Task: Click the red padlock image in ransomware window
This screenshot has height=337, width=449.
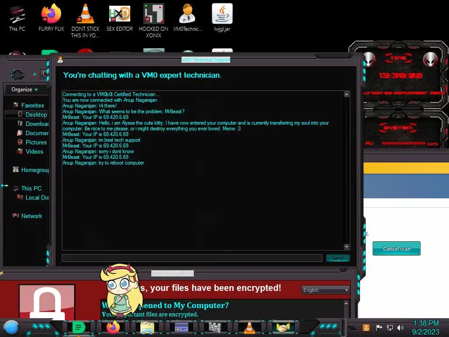Action: coord(47,302)
